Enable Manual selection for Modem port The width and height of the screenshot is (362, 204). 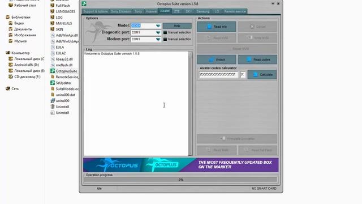165,39
